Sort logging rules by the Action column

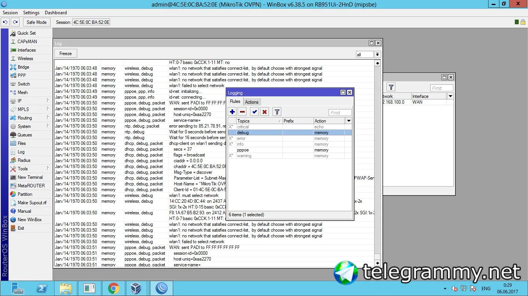[329, 121]
